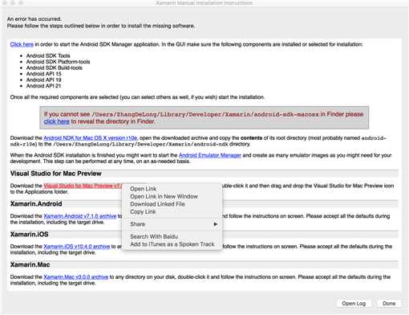Click 'Android SDK Tools' list item

pyautogui.click(x=48, y=55)
